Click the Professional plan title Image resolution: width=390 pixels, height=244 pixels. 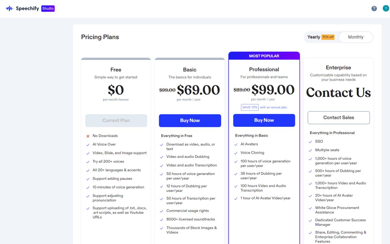(x=264, y=69)
